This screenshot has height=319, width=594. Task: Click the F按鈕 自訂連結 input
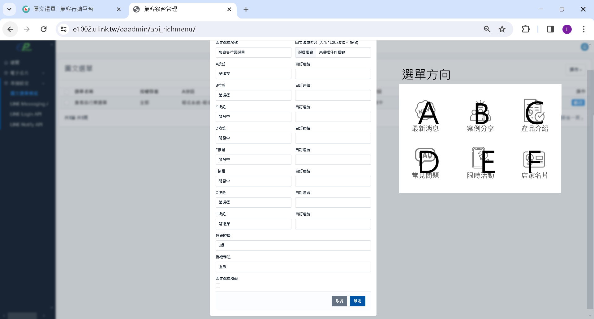333,181
